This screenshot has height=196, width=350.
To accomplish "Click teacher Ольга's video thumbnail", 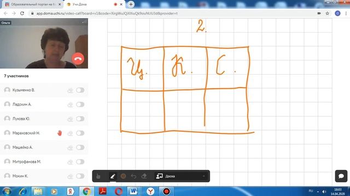I will click(x=44, y=44).
